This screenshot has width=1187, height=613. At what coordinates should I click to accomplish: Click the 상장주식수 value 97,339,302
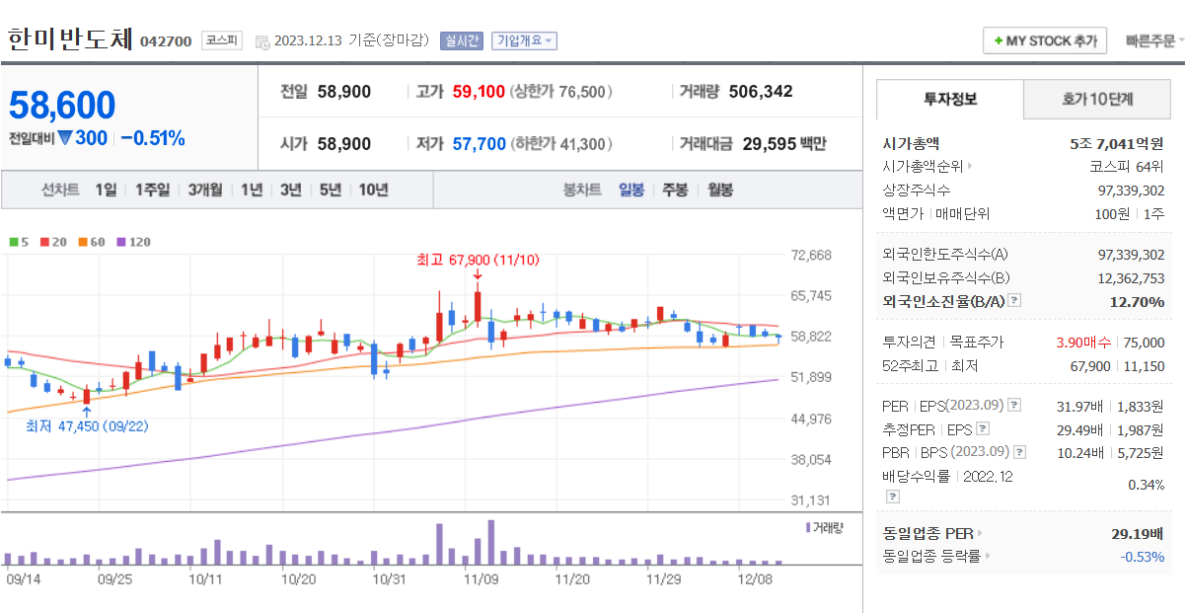[x=1131, y=191]
